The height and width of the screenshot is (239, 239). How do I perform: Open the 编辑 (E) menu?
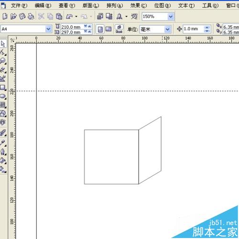click(x=43, y=6)
